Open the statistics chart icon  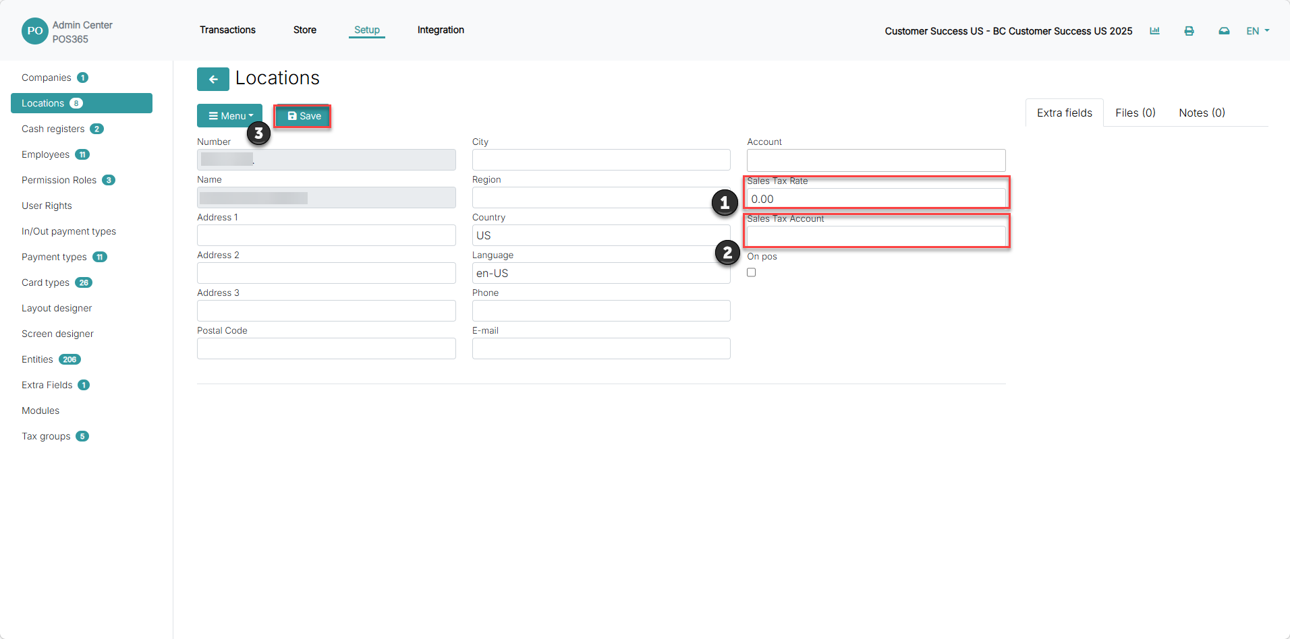1154,31
